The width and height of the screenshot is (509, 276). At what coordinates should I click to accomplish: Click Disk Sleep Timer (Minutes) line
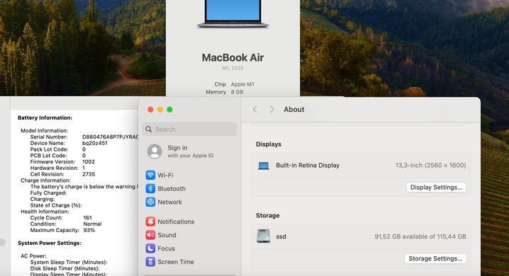click(65, 268)
